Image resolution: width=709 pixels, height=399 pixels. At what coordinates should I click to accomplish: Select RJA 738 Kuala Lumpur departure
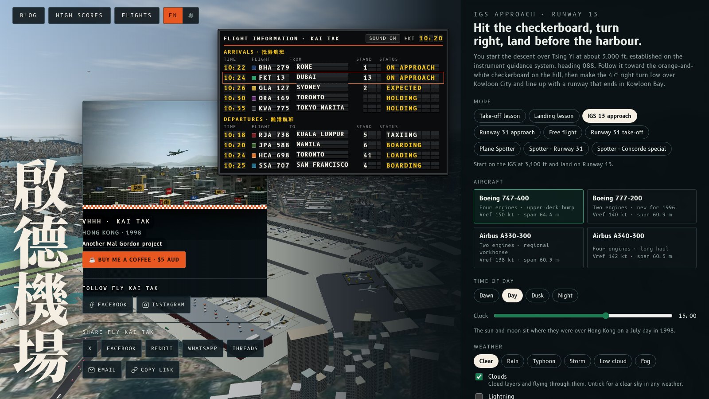click(x=333, y=135)
